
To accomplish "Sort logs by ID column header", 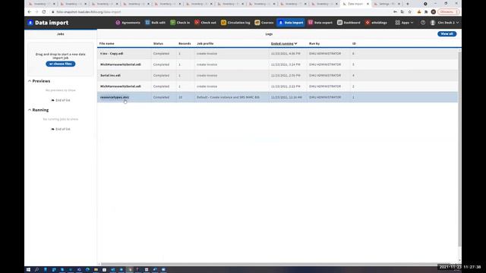I will pyautogui.click(x=354, y=44).
